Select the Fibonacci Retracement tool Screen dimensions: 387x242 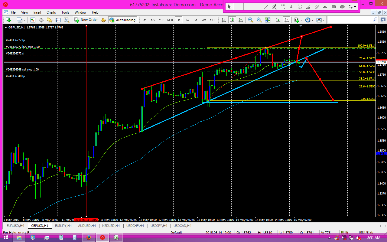point(283,7)
